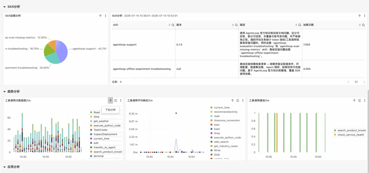The image size is (369, 173).
Task: Go to previous page of Skill table
Action: [348, 82]
